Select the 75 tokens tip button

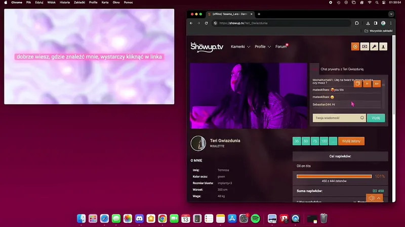click(315, 141)
